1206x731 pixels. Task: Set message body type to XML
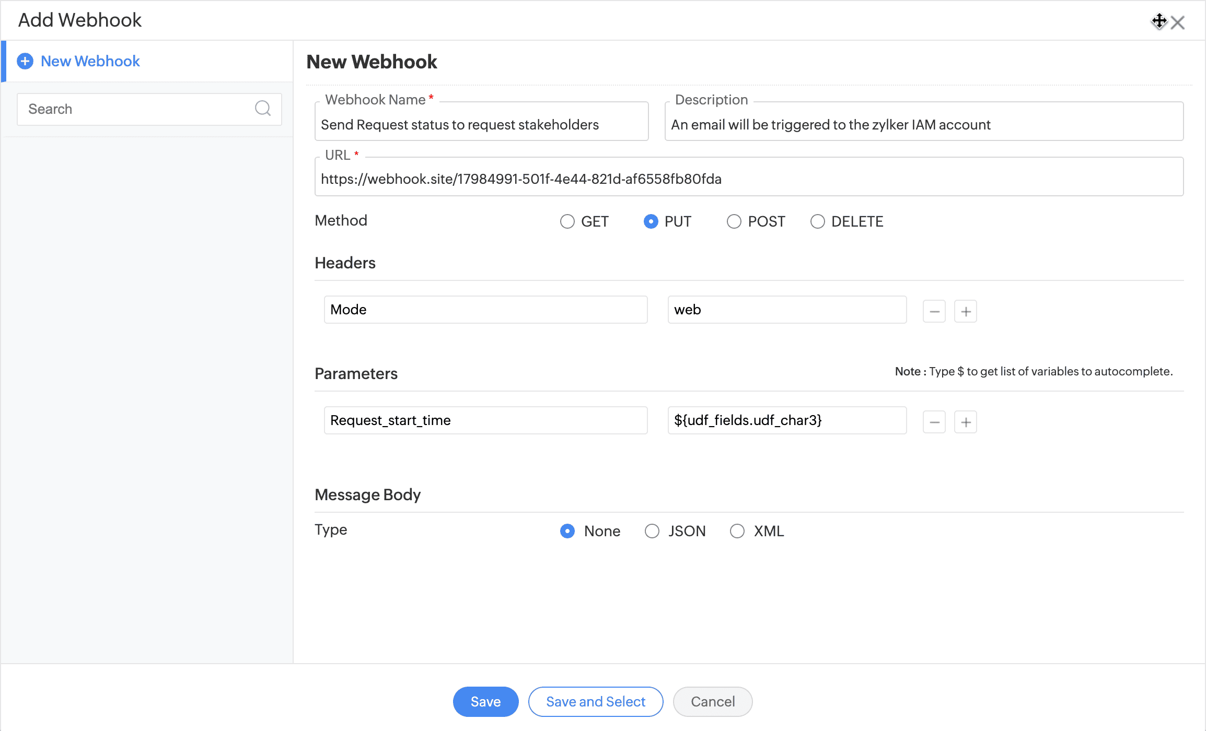click(x=737, y=531)
